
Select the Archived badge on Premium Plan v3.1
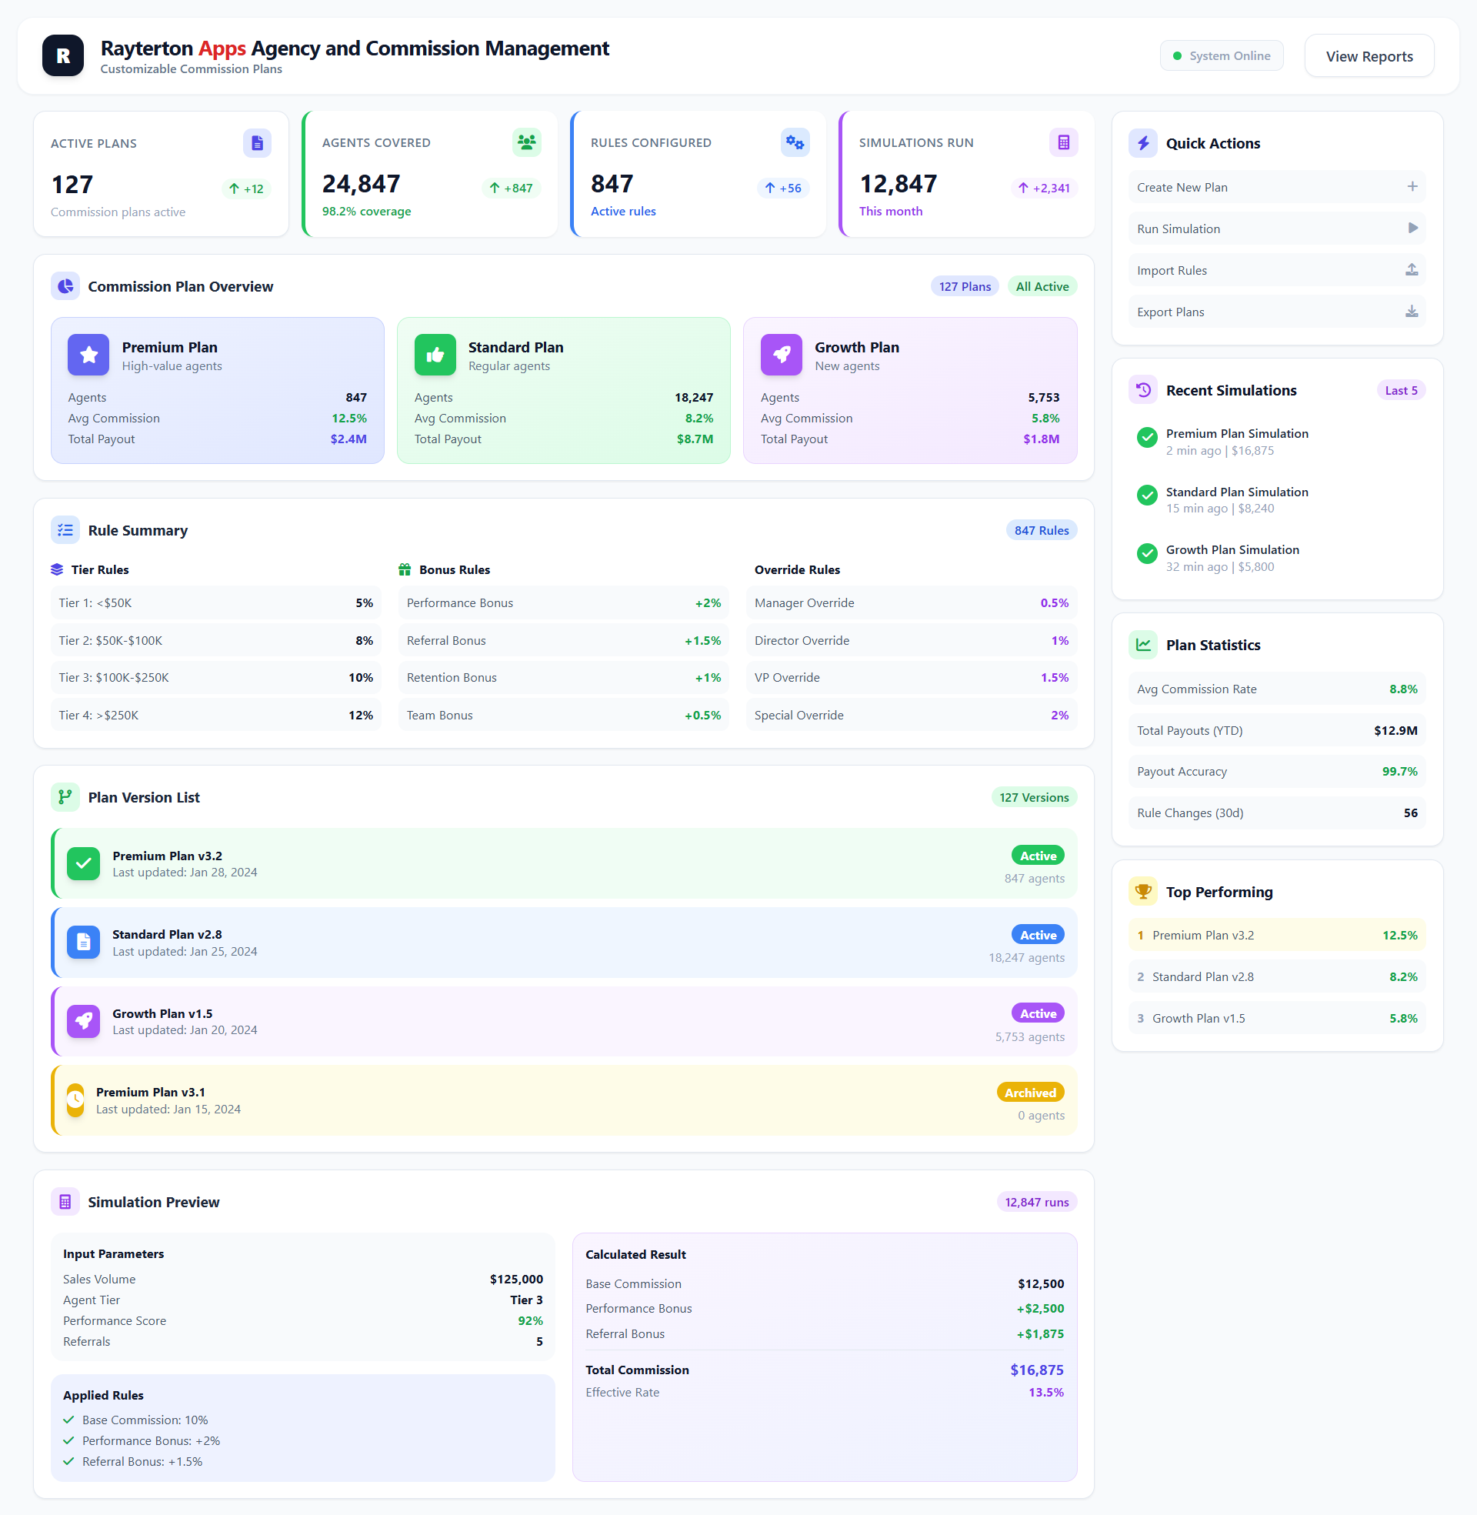(1030, 1092)
